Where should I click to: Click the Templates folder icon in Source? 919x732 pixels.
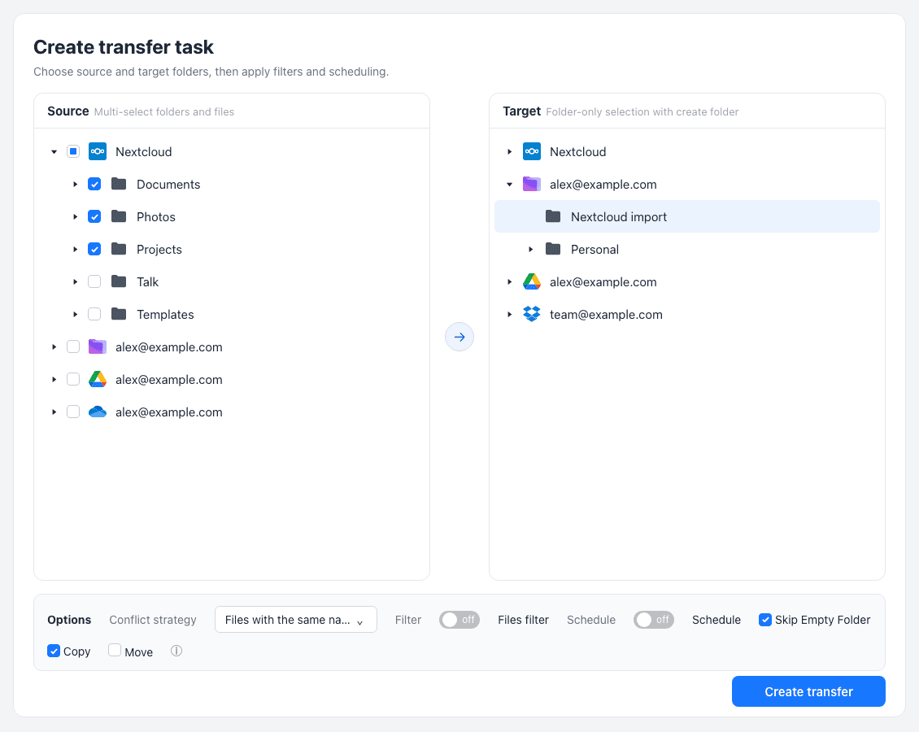click(119, 314)
